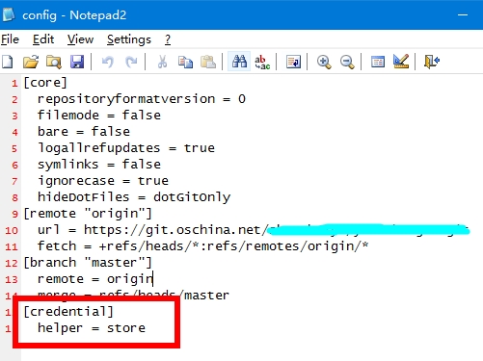Click the "repositoryformatversion = 0" line
Screen dimensions: 483x361
142,99
